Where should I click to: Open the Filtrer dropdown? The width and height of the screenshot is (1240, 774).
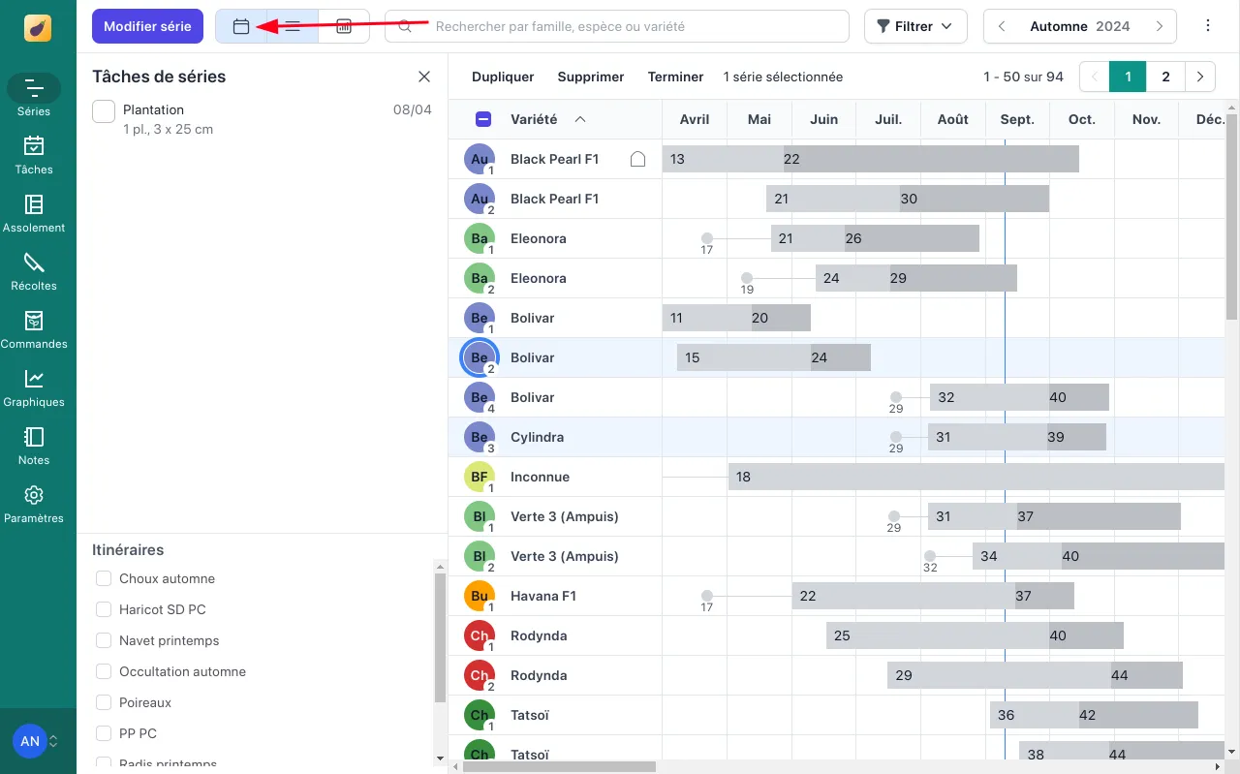tap(914, 27)
